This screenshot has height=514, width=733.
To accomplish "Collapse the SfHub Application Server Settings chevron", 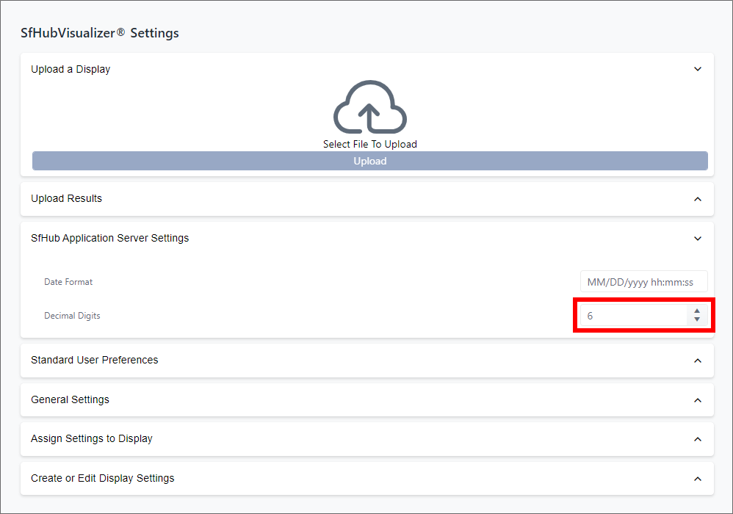I will pyautogui.click(x=697, y=238).
